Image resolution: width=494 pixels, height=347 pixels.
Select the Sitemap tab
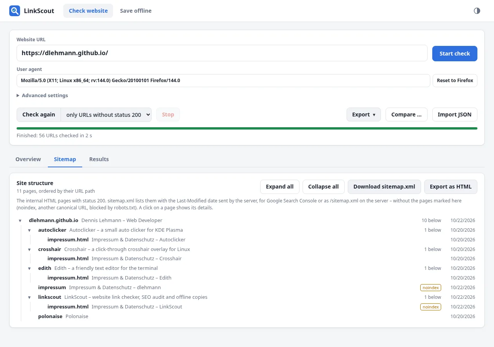(x=65, y=159)
